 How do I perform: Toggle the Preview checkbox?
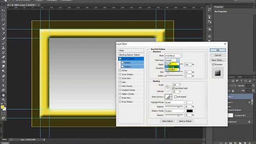pos(213,64)
